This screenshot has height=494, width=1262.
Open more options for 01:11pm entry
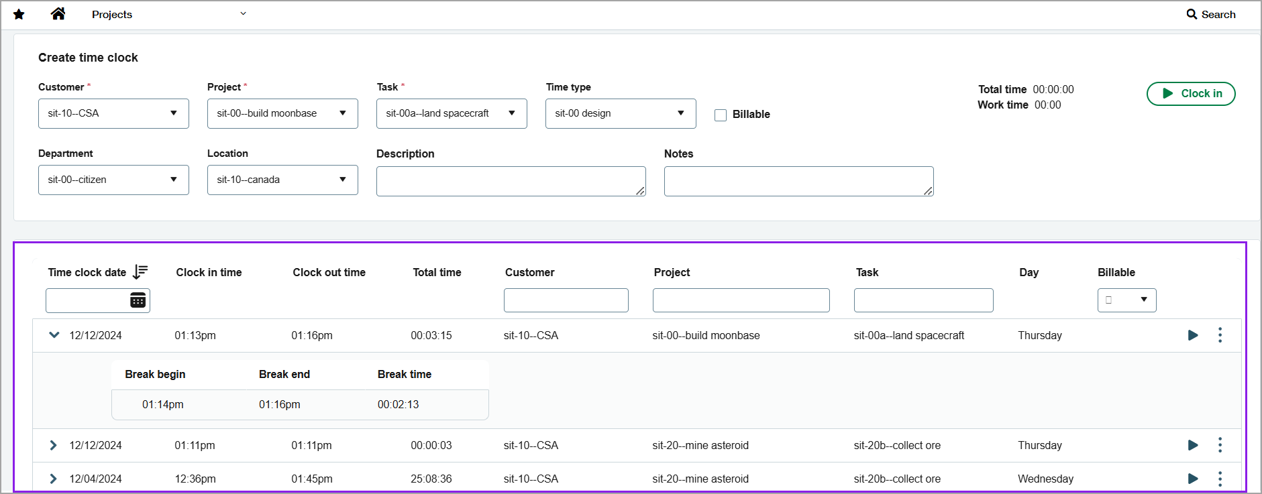[x=1220, y=445]
